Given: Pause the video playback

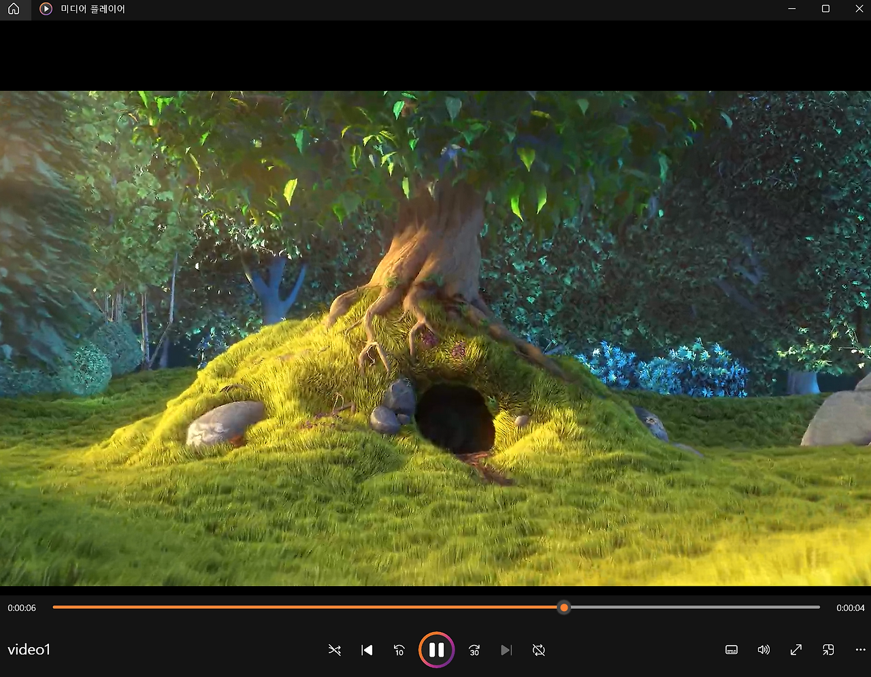Looking at the screenshot, I should (x=436, y=650).
